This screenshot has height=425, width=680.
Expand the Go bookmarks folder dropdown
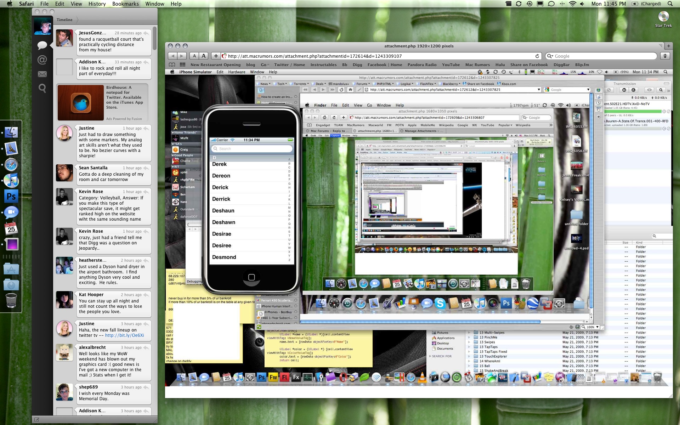pyautogui.click(x=265, y=65)
